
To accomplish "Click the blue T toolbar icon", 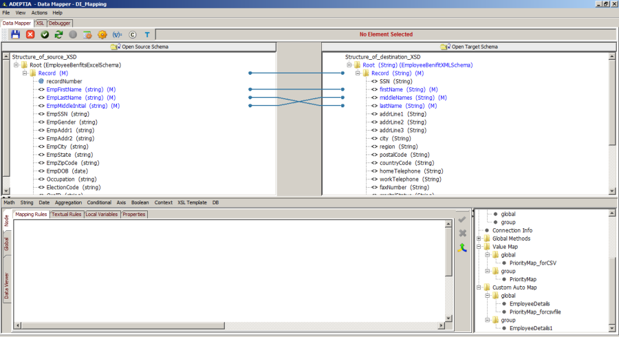I will [x=146, y=34].
